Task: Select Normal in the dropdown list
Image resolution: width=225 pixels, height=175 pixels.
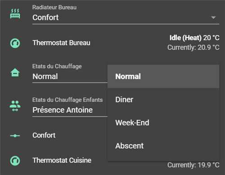Action: tap(163, 76)
